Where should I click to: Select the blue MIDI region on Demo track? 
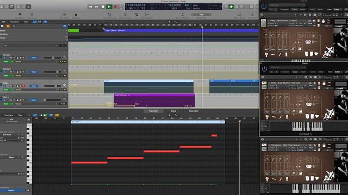tap(148, 86)
